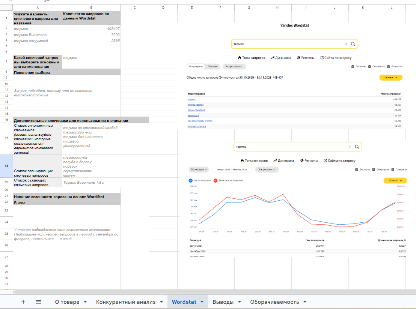Open the dropdown arrow on the О товаре tab
Viewport: 416px width, 309px height.
tap(85, 302)
